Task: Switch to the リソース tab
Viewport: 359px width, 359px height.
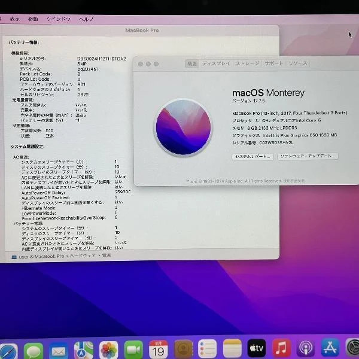Action: click(298, 63)
